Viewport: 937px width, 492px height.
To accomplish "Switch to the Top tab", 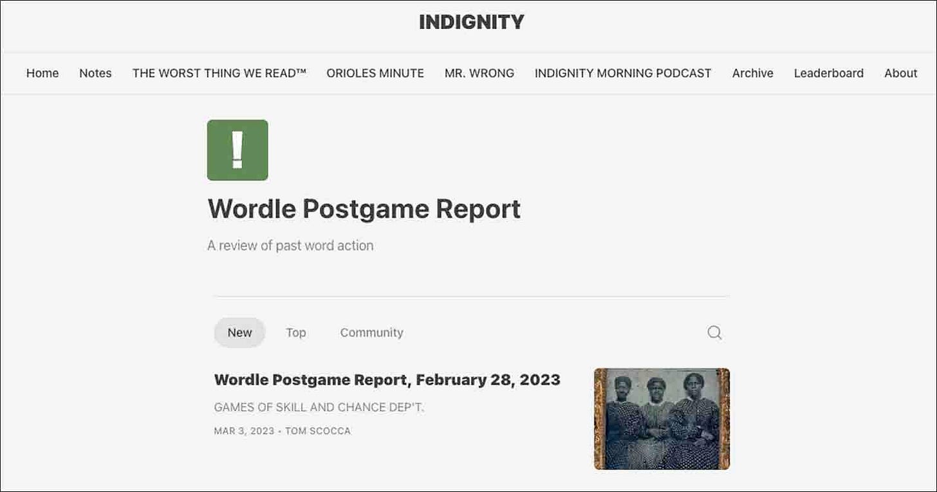I will 296,333.
